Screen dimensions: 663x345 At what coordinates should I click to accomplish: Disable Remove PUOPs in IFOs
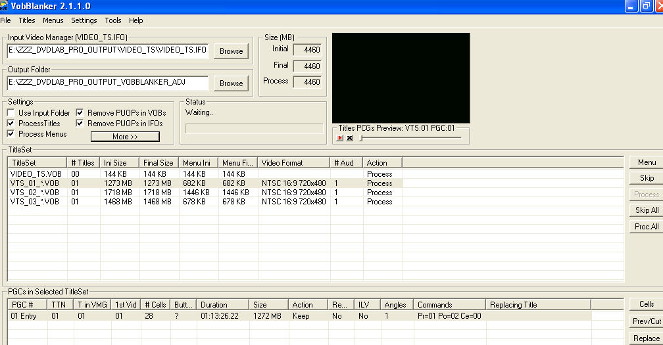click(80, 124)
